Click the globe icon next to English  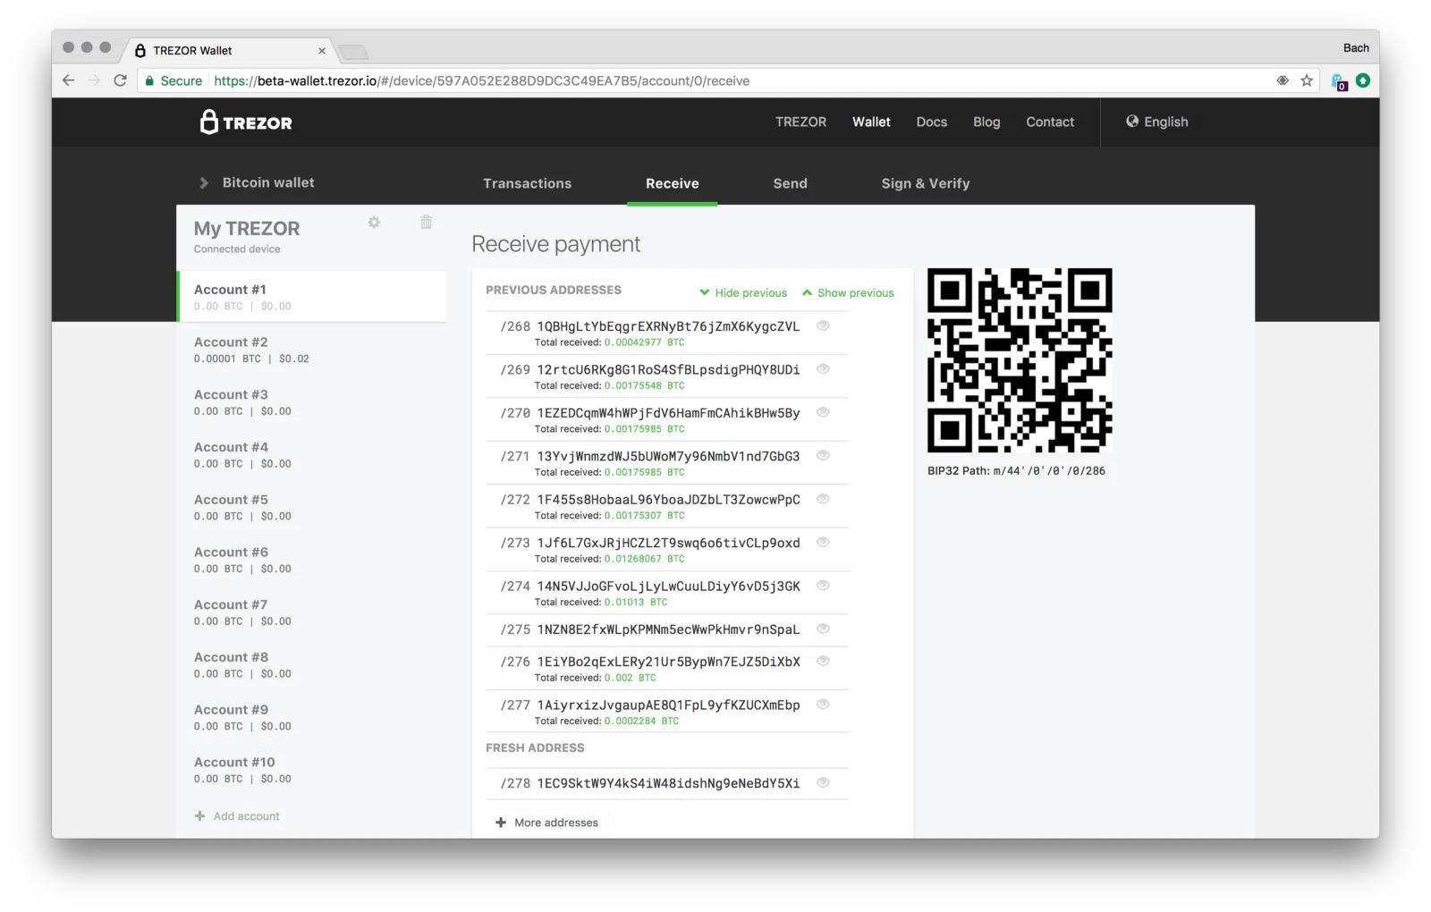coord(1131,122)
